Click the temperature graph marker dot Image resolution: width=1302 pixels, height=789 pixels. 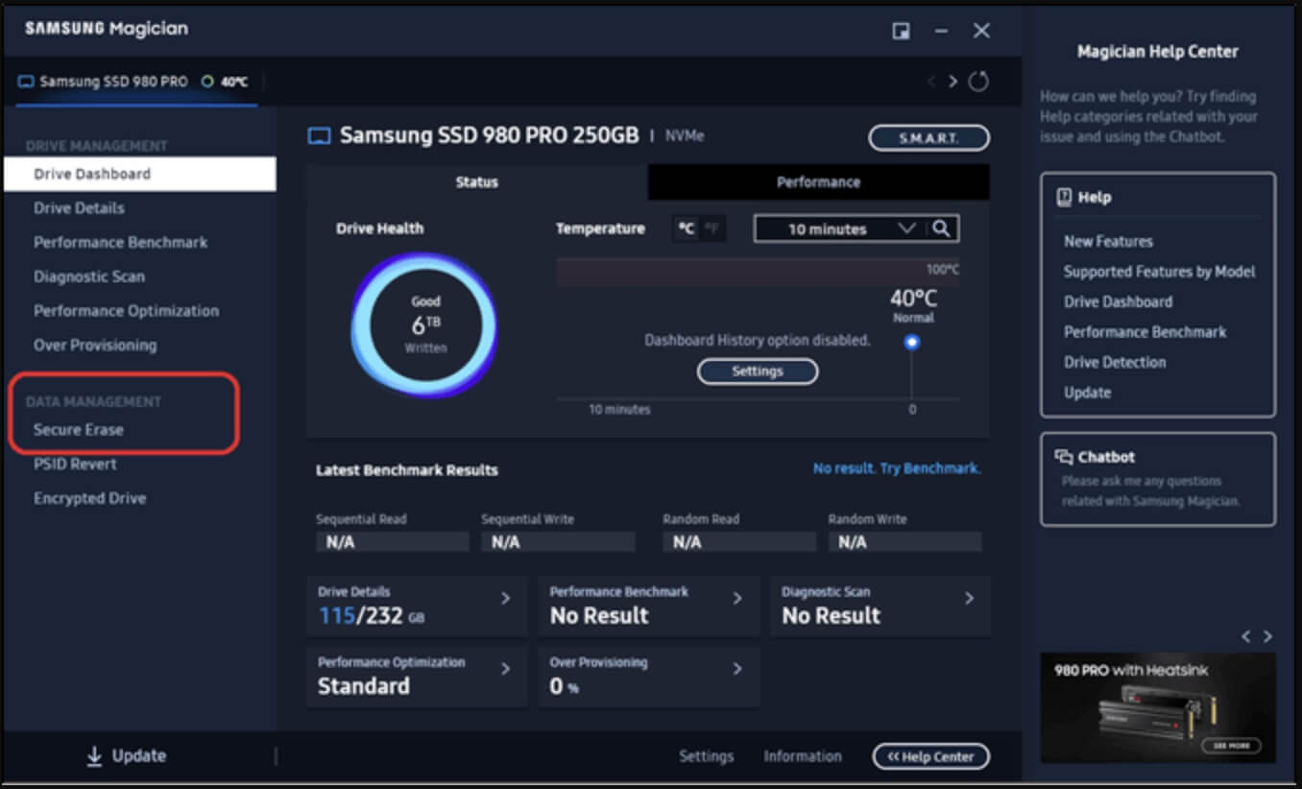click(x=912, y=342)
